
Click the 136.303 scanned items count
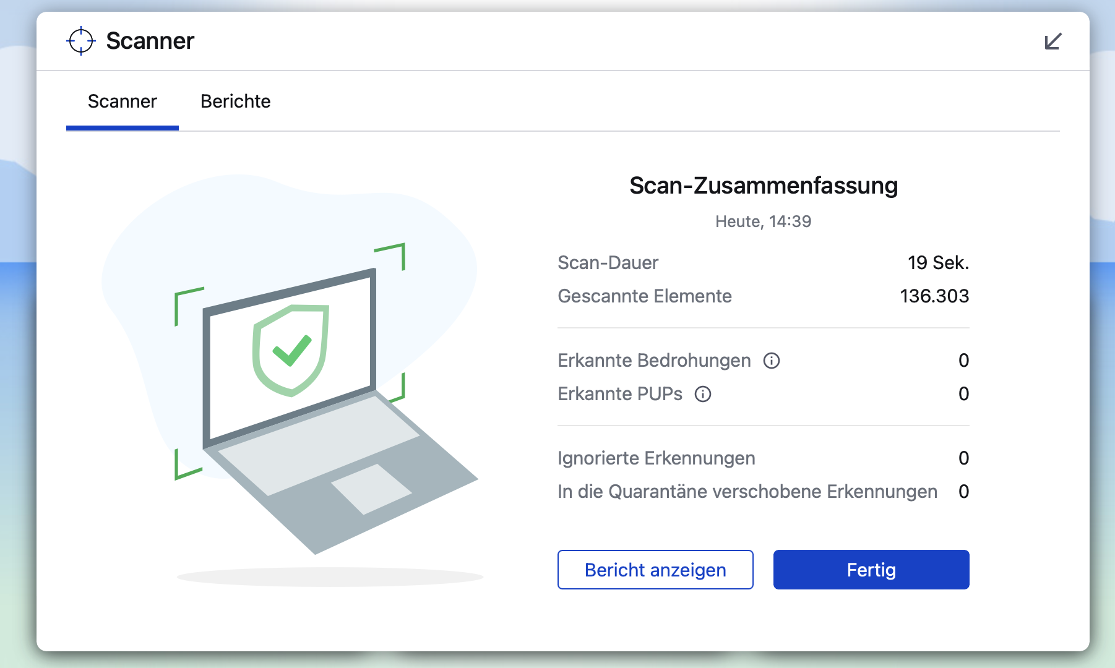(934, 296)
